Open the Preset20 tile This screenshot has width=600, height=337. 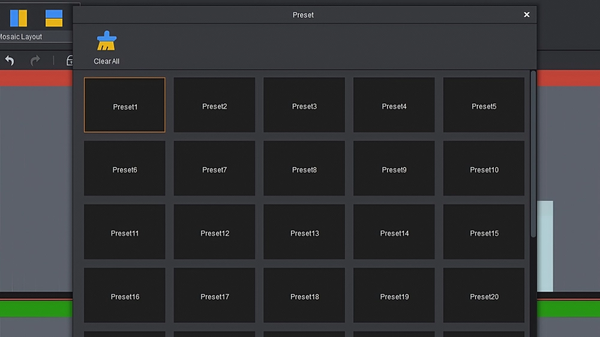point(484,295)
